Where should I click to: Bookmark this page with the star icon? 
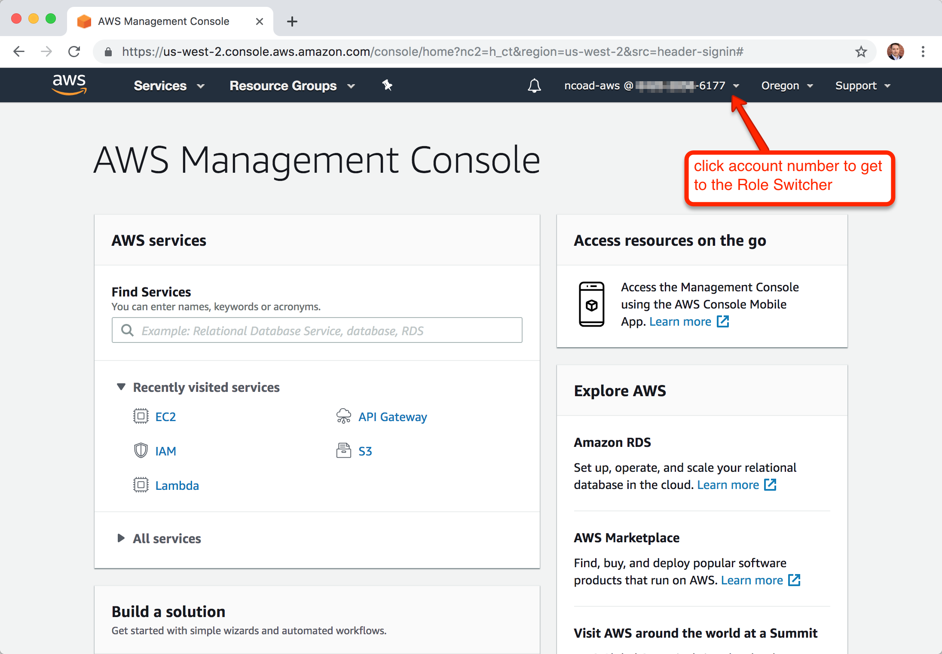[x=861, y=52]
